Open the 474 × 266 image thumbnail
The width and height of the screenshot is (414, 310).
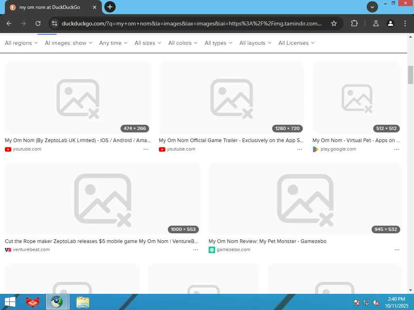point(78,98)
